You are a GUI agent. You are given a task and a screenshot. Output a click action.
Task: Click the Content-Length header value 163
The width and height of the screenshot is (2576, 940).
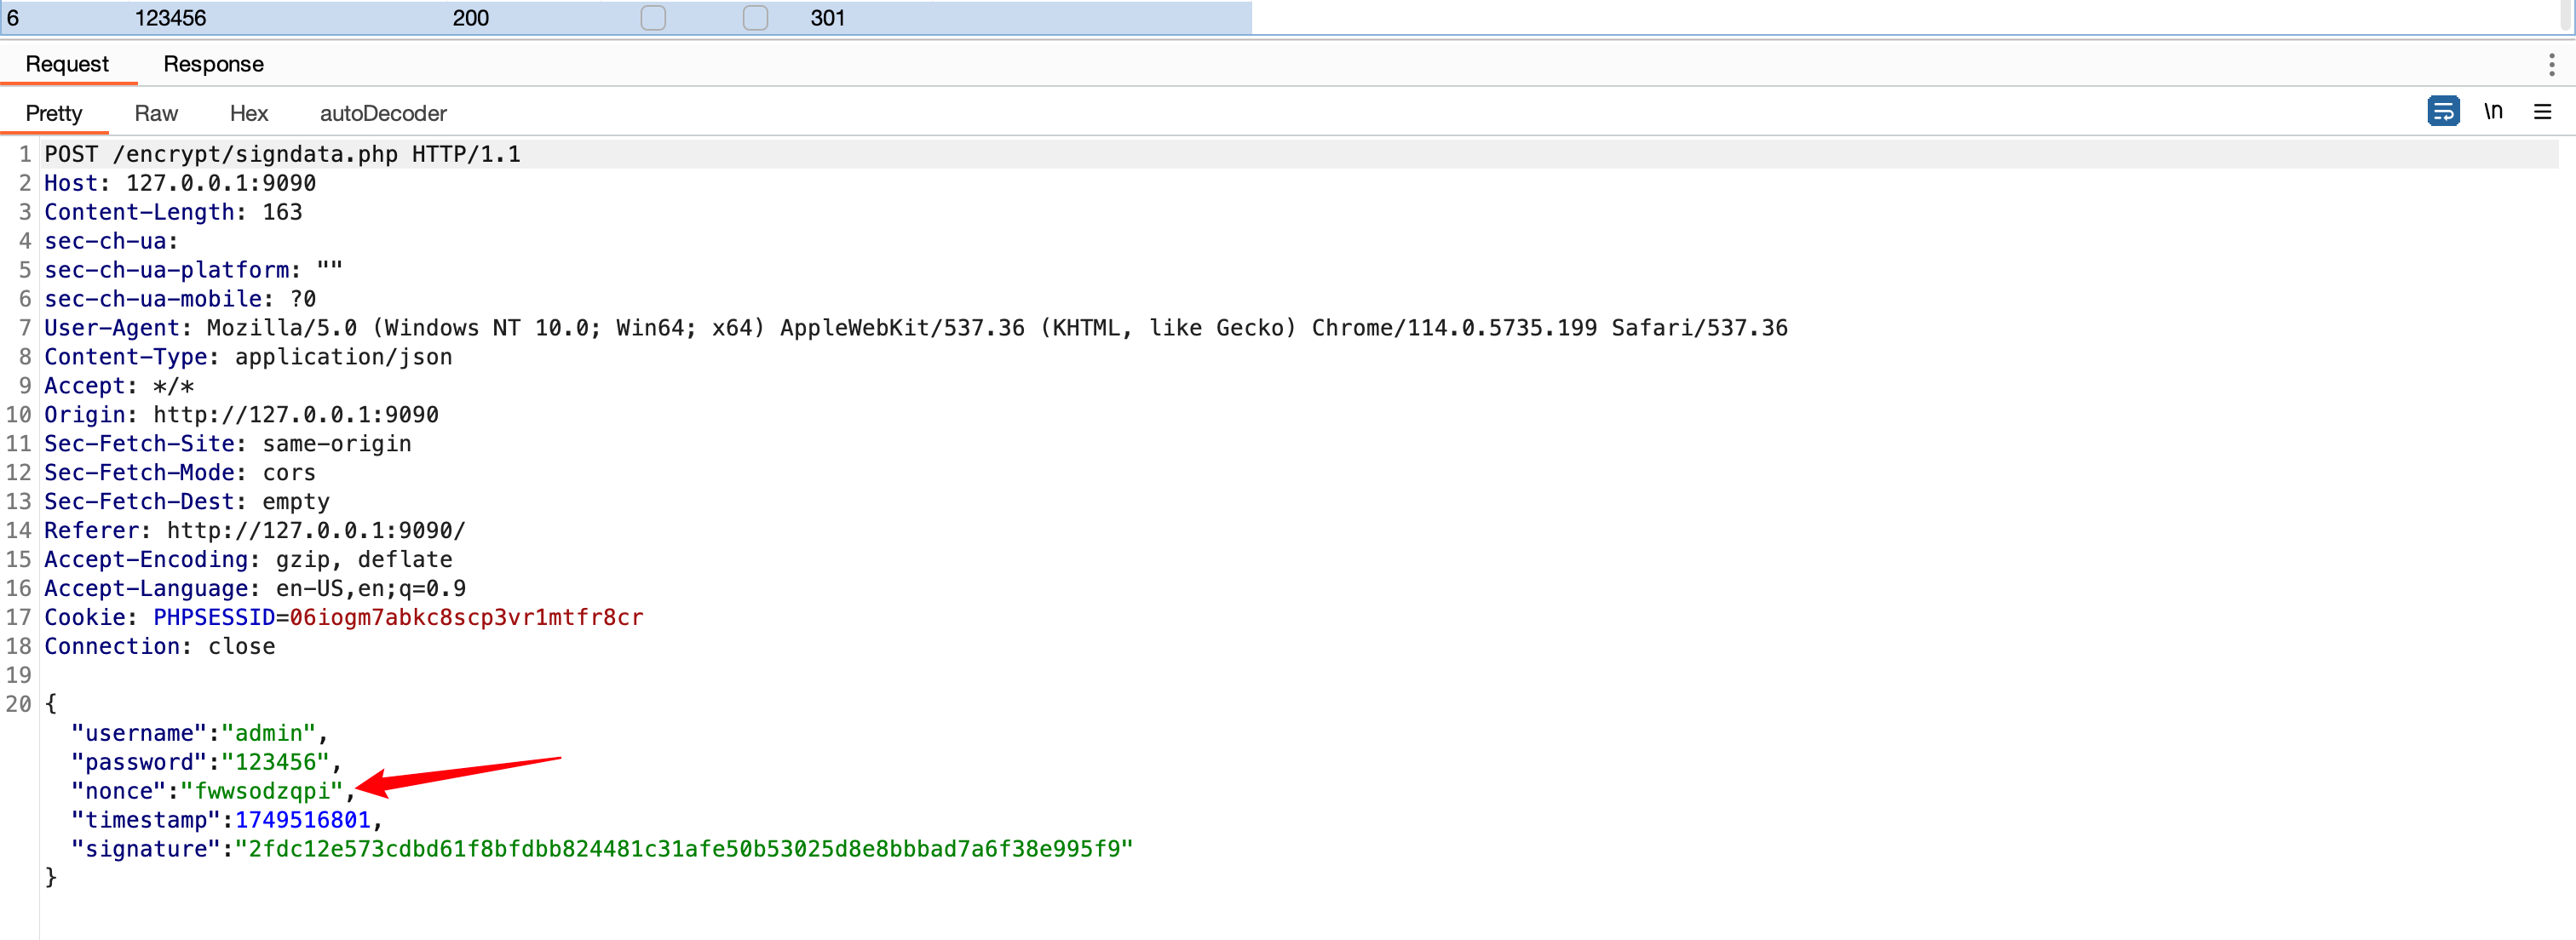[282, 212]
